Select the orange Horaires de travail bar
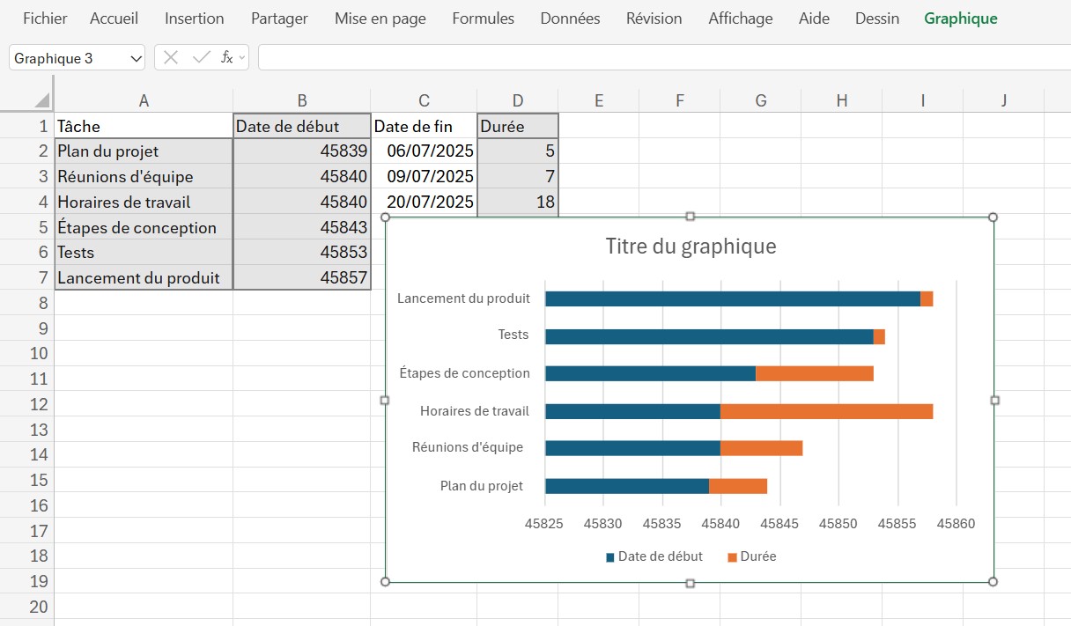The height and width of the screenshot is (626, 1071). tap(826, 411)
